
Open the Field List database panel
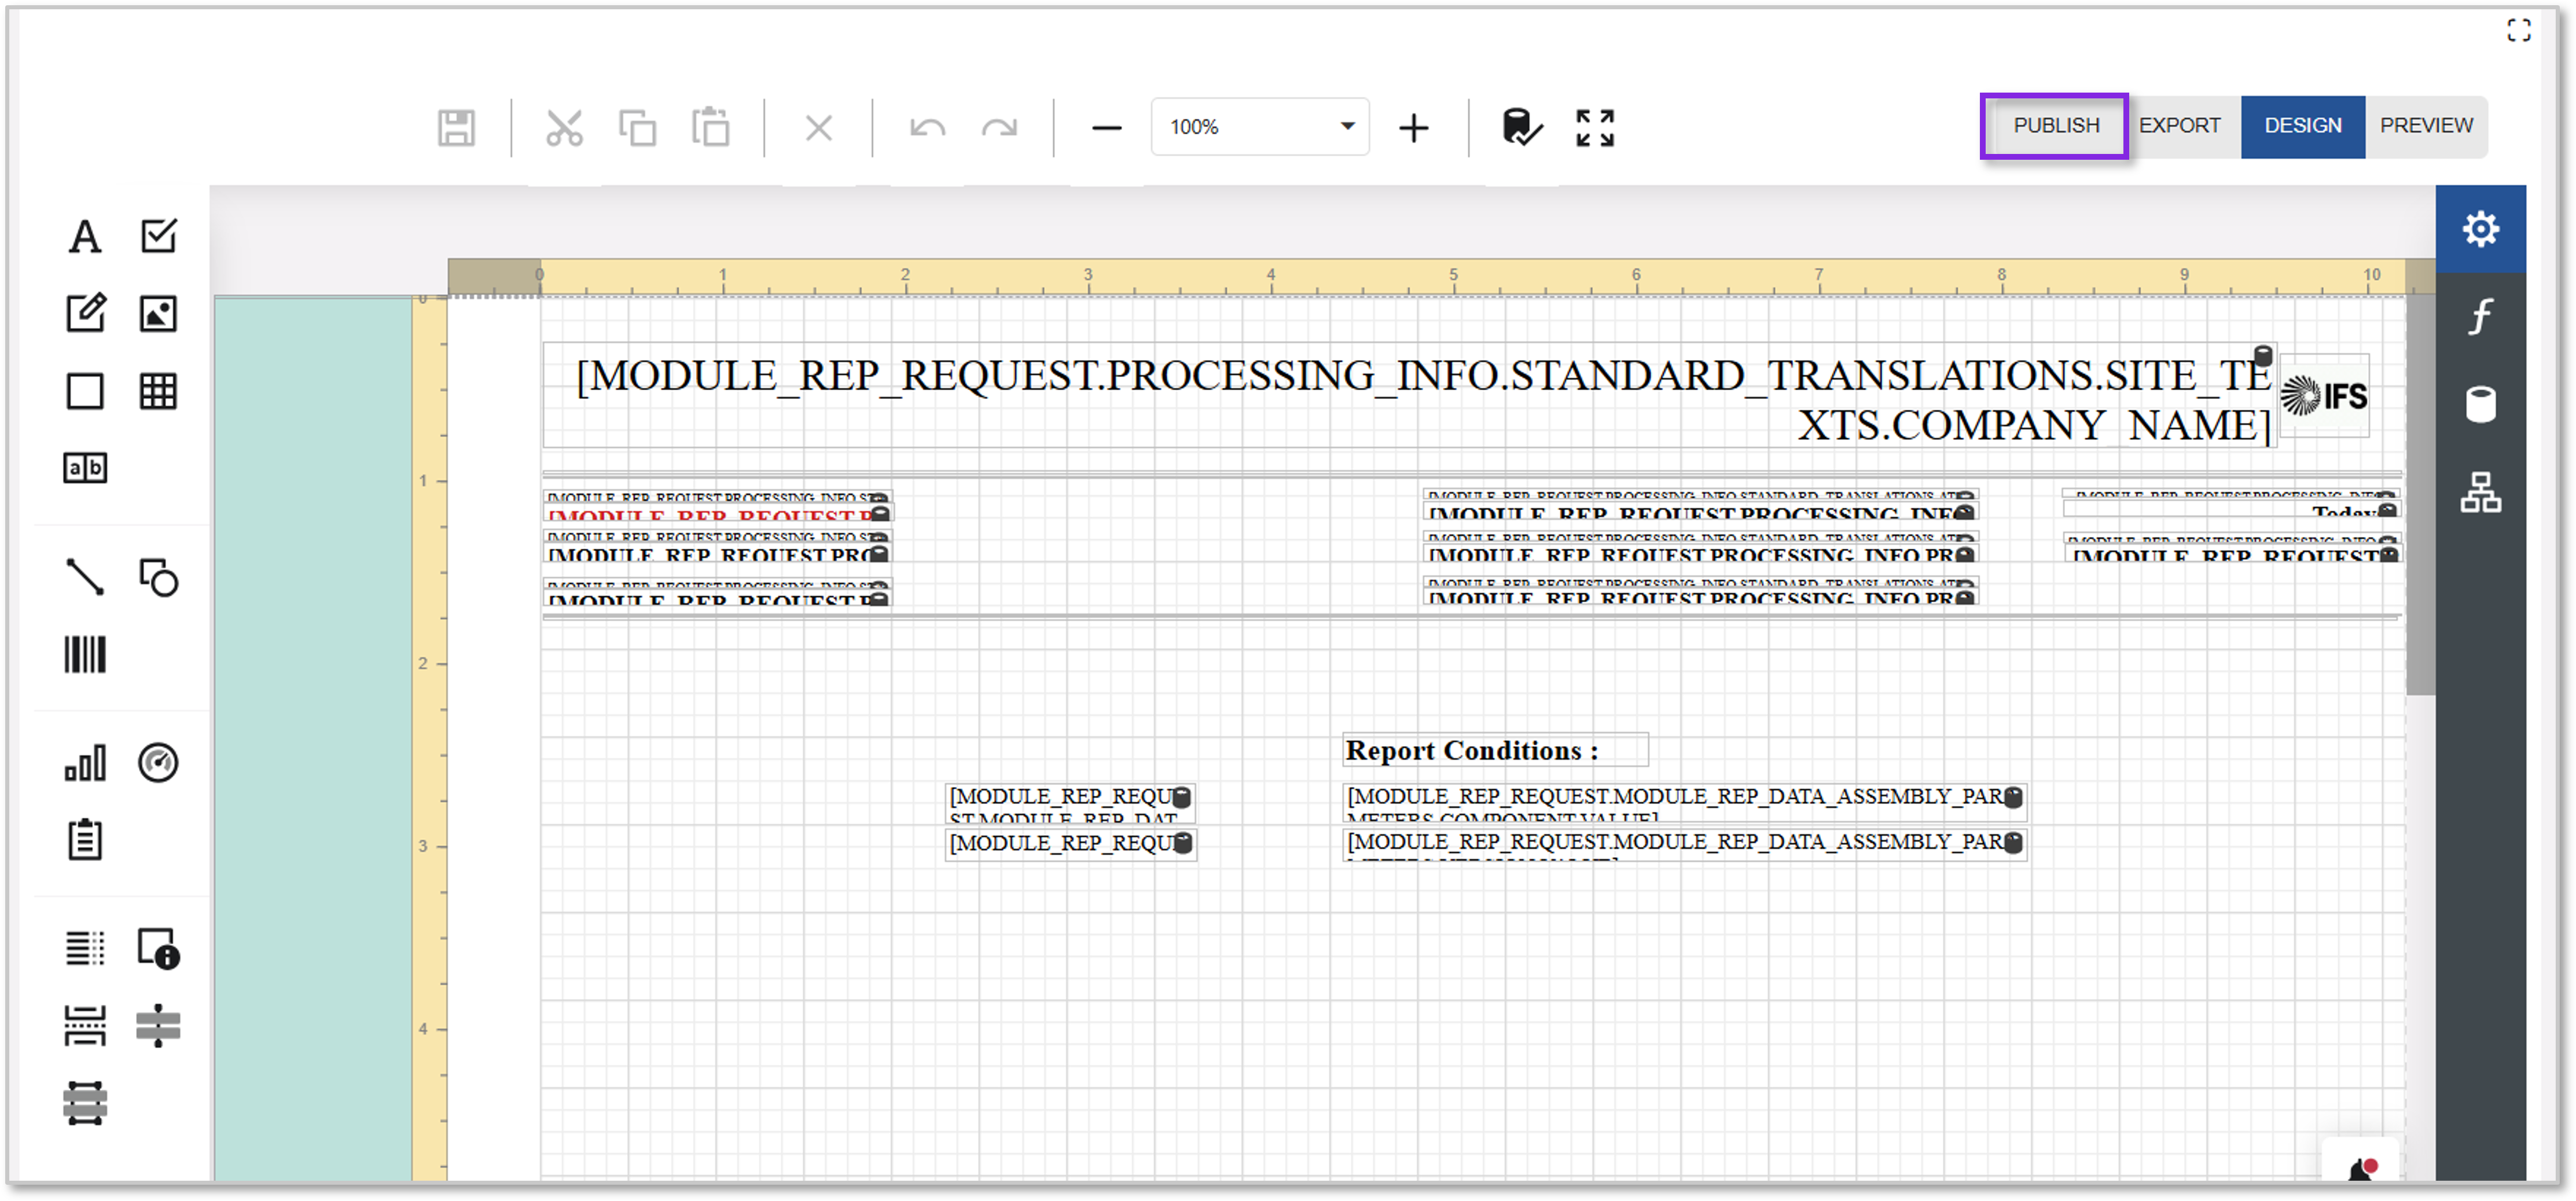click(2480, 405)
